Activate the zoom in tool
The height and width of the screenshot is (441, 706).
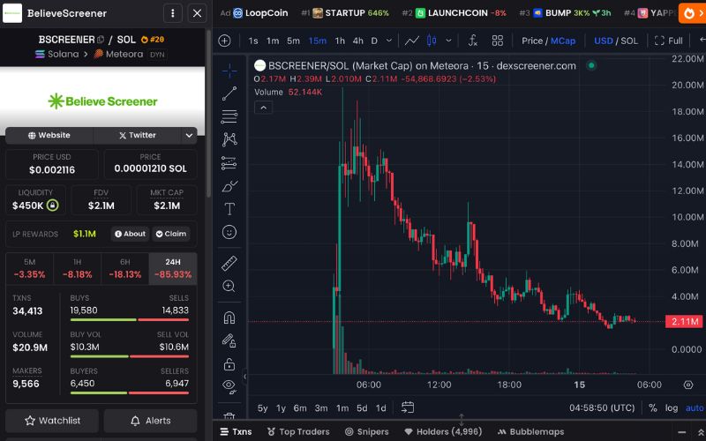pyautogui.click(x=229, y=286)
